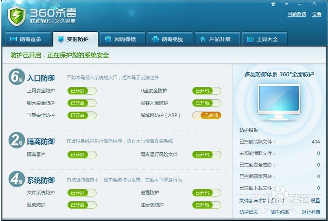Viewport: 328px width, 221px height.
Task: Click the 已拦截安全威胁 label
Action: [257, 165]
